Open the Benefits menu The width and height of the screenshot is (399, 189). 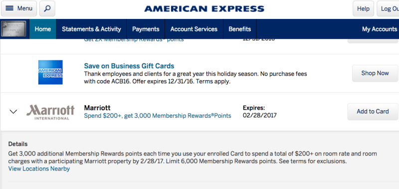click(240, 29)
